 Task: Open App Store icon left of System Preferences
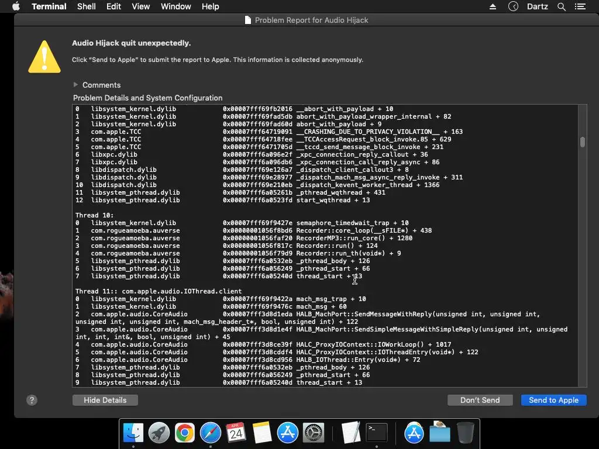pos(287,433)
